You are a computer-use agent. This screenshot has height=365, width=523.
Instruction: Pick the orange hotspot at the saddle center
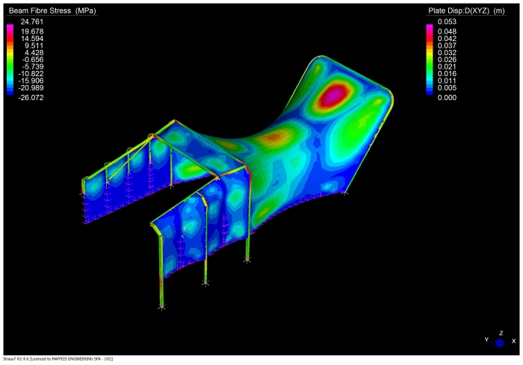[x=276, y=137]
